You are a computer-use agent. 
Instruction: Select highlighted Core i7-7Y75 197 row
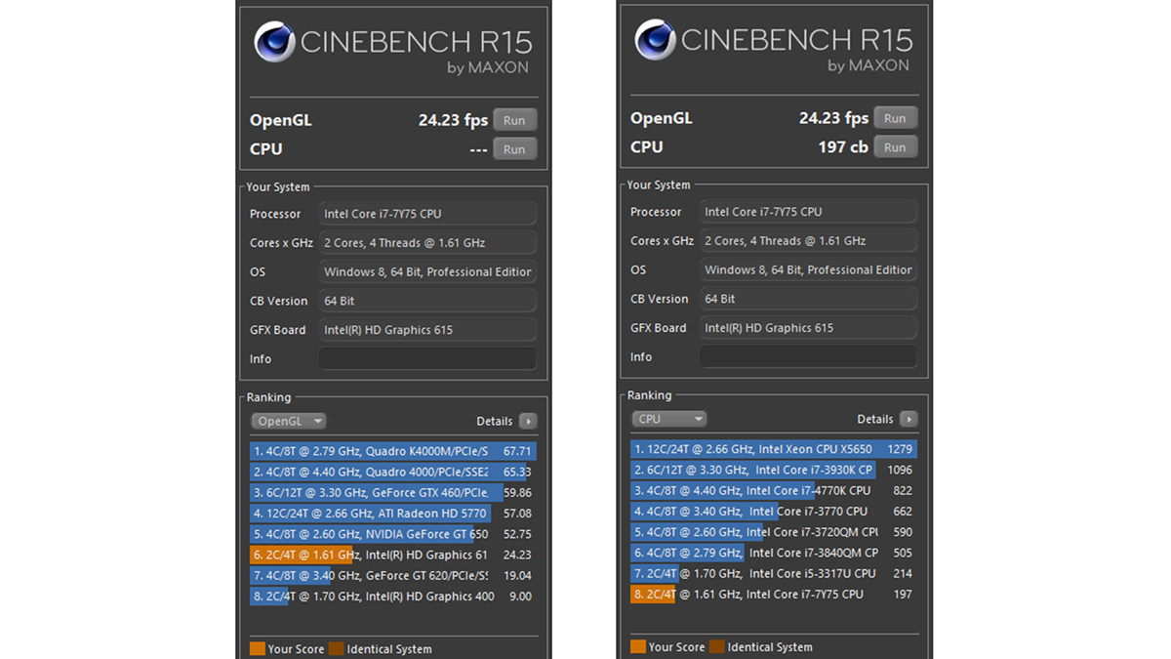click(774, 594)
